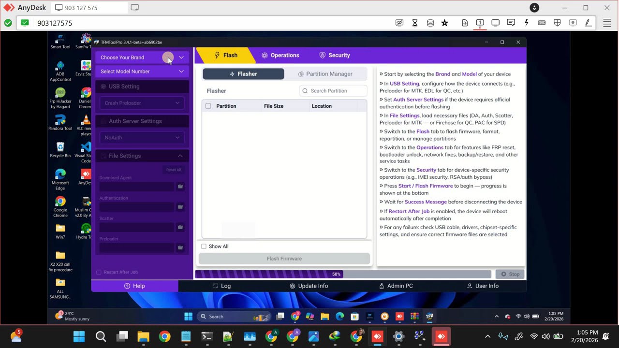619x348 pixels.
Task: Open the AnyDesk privacy mode eye-monitor icon
Action: (399, 23)
